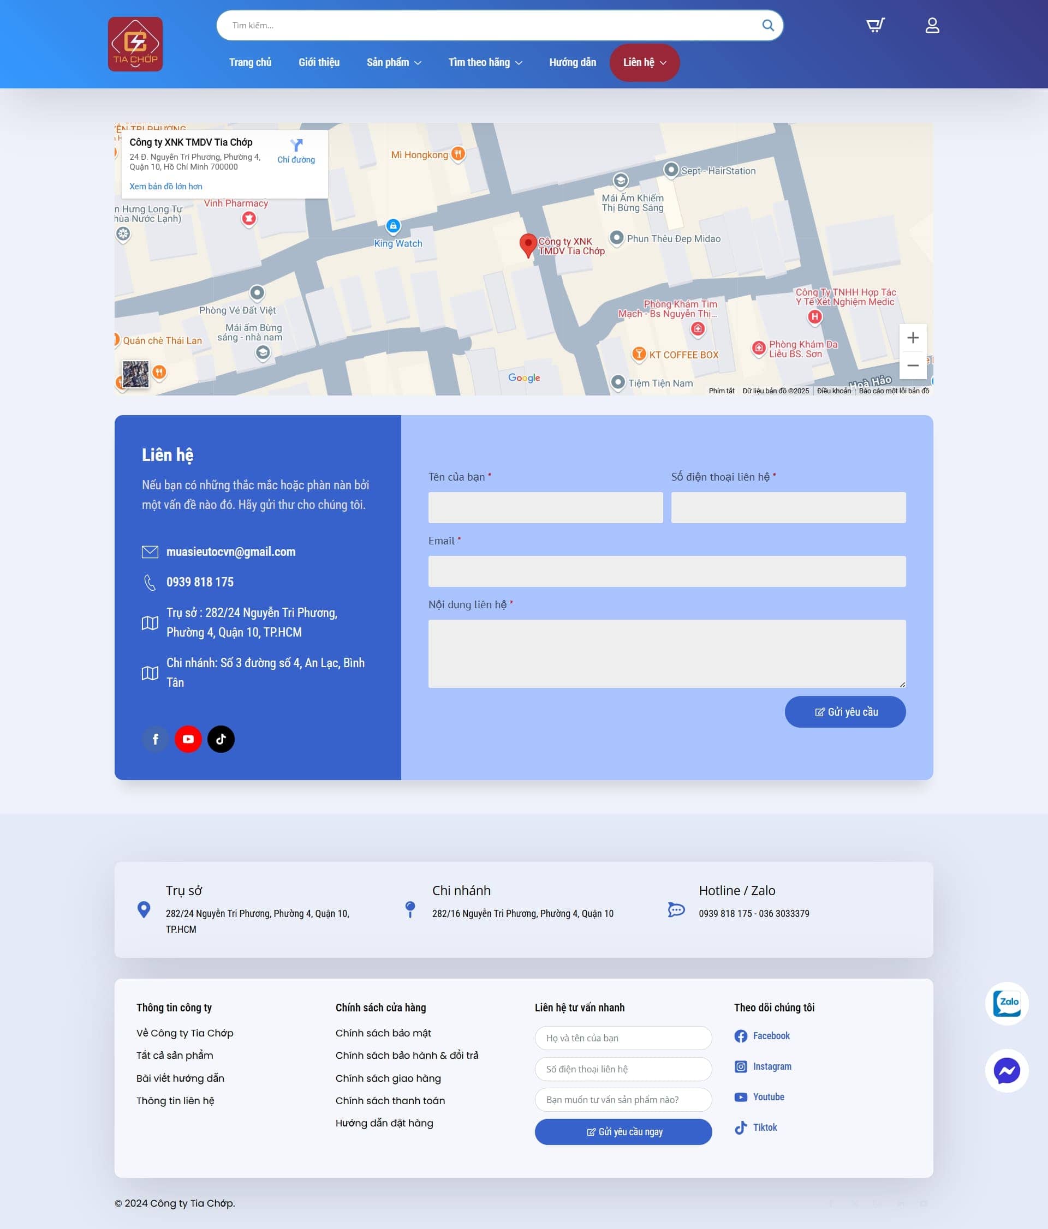Open the Messenger chat floating icon
This screenshot has width=1048, height=1229.
pyautogui.click(x=1007, y=1071)
